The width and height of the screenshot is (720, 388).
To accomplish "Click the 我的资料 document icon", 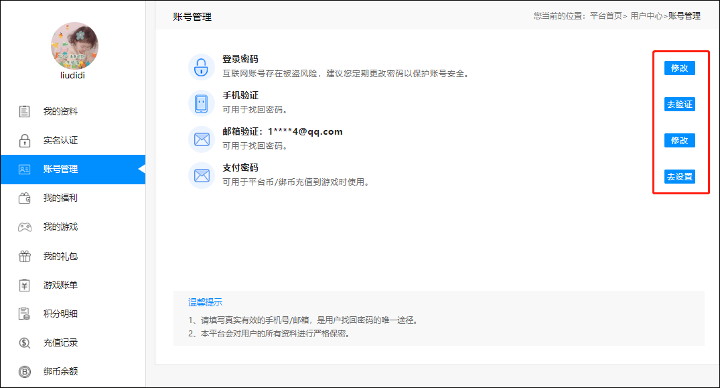I will click(x=24, y=111).
